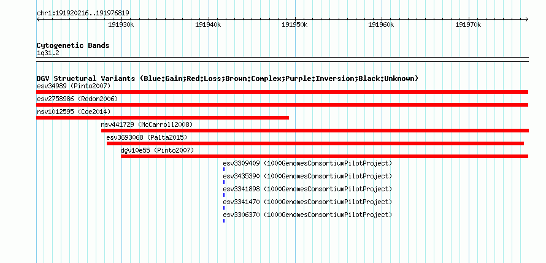Click the esv3306370 variant label

pos(307,215)
